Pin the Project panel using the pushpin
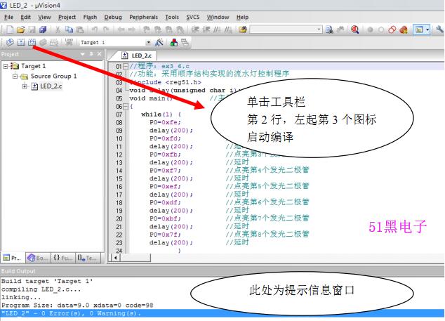Image resolution: width=445 pixels, height=321 pixels. [91, 53]
